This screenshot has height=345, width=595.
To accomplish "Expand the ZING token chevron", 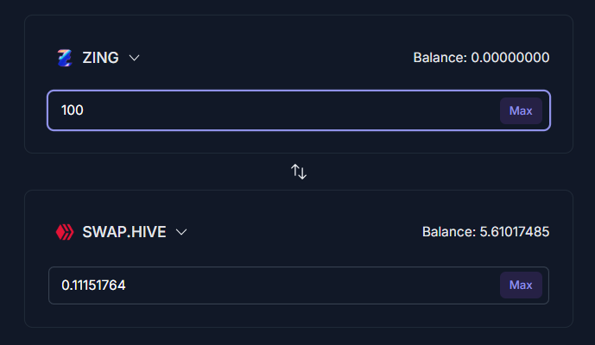I will (x=134, y=58).
